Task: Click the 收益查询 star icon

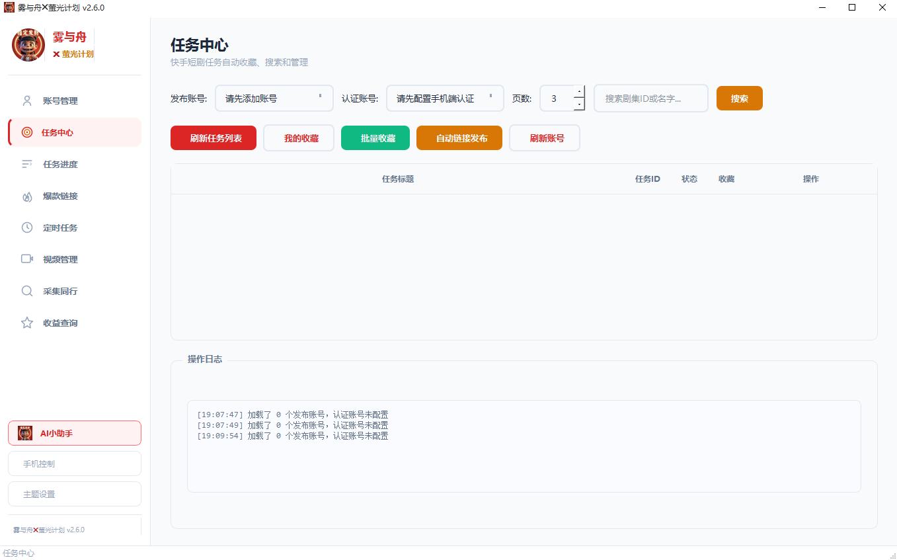Action: (26, 322)
